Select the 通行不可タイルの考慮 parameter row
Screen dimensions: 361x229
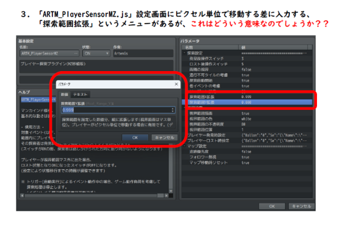(x=247, y=75)
